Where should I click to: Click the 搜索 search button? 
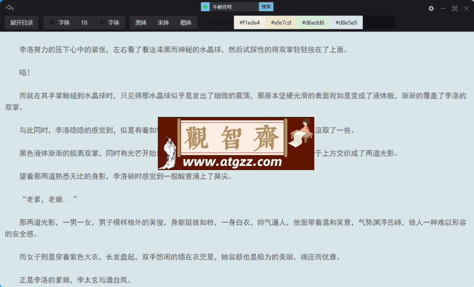point(266,6)
